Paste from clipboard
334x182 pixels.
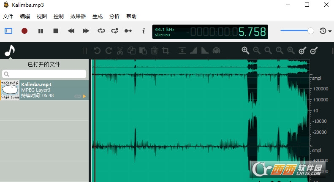[143, 51]
